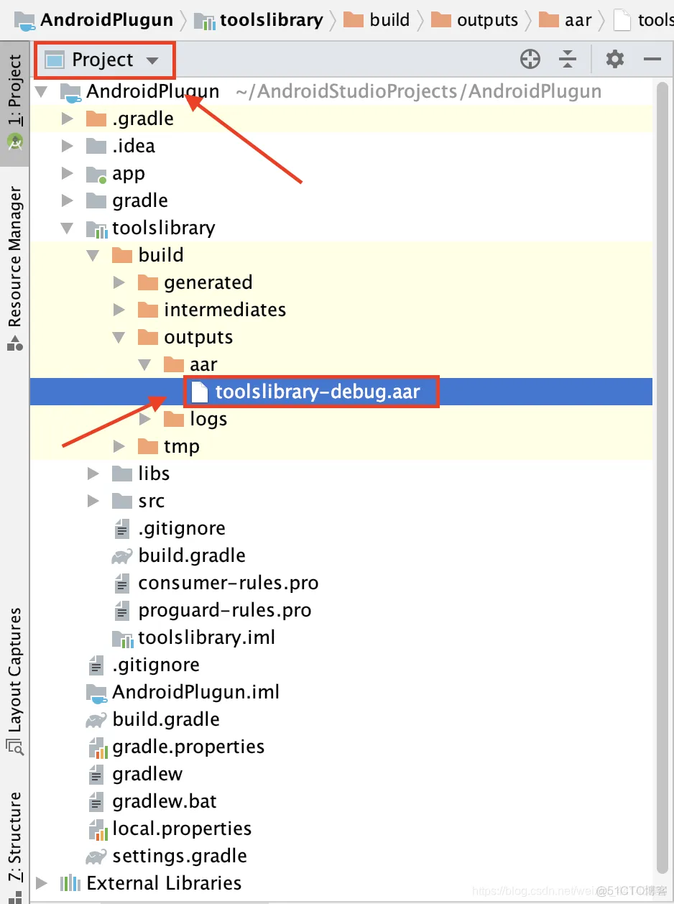This screenshot has width=674, height=904.
Task: Click the External Libraries bar-chart icon
Action: [70, 883]
